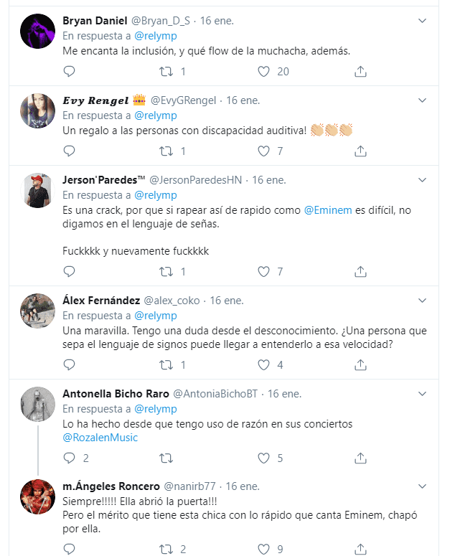Share Álex Fernández's tweet
460x556 pixels.
361,364
